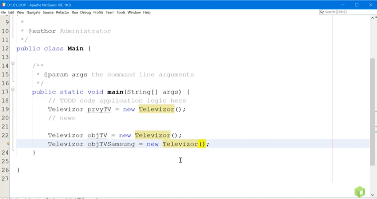This screenshot has height=199, width=377.
Task: Click the green cube icon at bottom right
Action: 359,191
